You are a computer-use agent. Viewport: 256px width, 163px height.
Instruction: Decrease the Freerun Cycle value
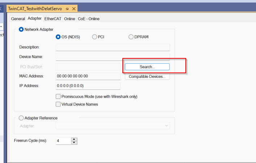tap(74, 143)
